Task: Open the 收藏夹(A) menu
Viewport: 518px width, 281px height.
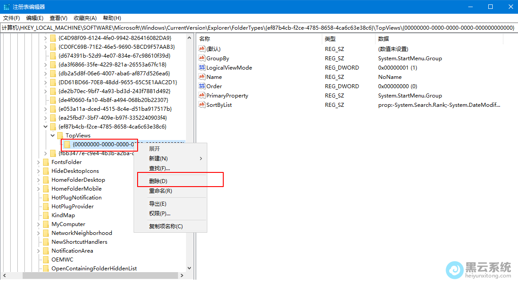Action: (x=85, y=18)
